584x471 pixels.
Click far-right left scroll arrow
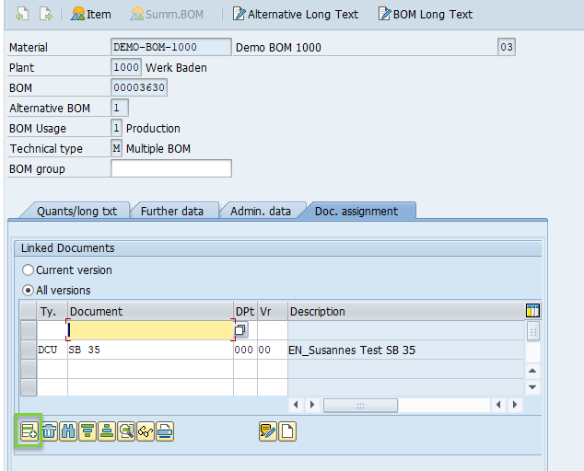click(x=498, y=405)
